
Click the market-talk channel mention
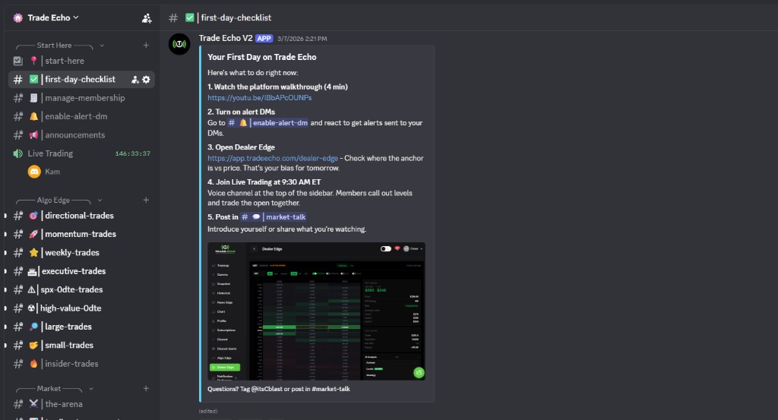tap(274, 216)
